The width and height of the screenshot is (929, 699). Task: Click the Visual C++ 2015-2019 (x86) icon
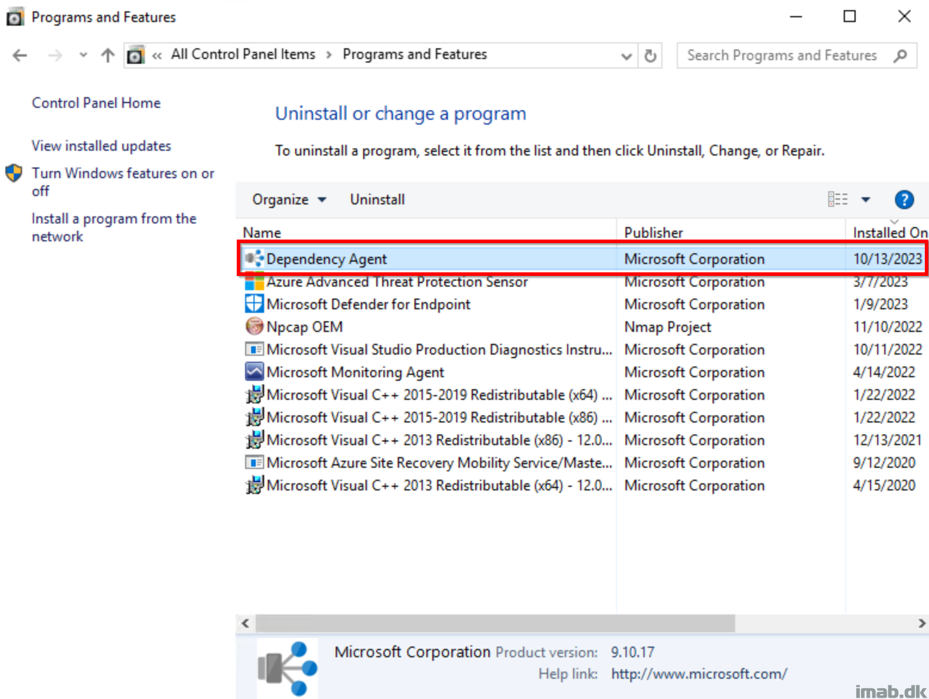pyautogui.click(x=255, y=417)
